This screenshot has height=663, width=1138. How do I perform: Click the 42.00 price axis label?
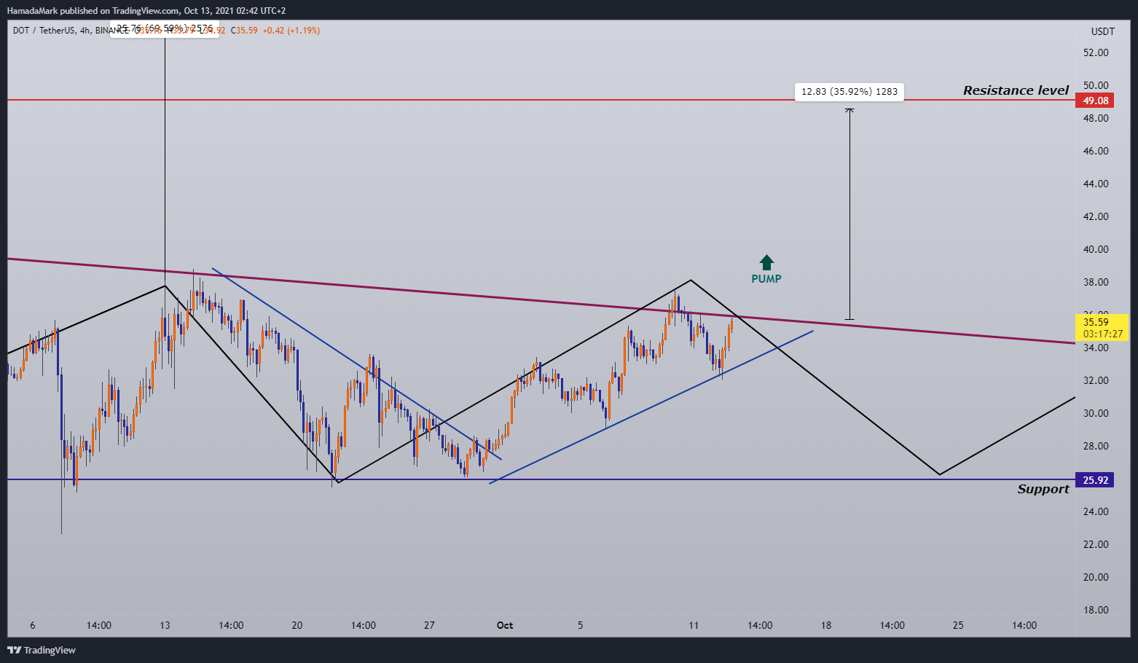pyautogui.click(x=1096, y=216)
